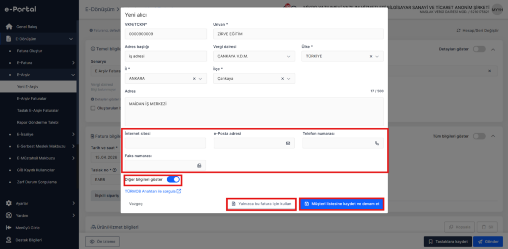Collapse Fatura bilgileri section chevron
508x249 pixels.
pos(493,136)
